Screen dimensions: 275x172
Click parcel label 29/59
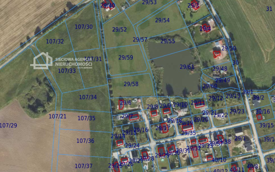[126, 58]
